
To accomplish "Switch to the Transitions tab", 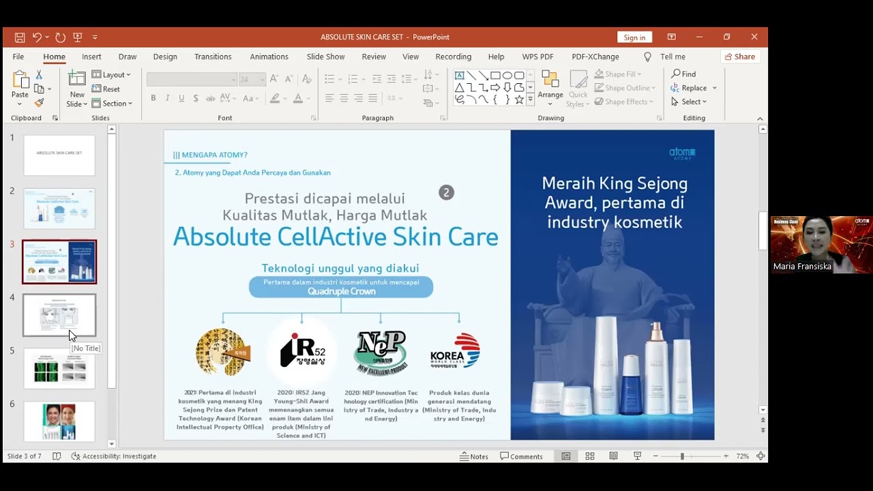I will pos(213,57).
